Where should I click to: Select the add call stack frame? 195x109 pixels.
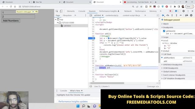coord(178,61)
